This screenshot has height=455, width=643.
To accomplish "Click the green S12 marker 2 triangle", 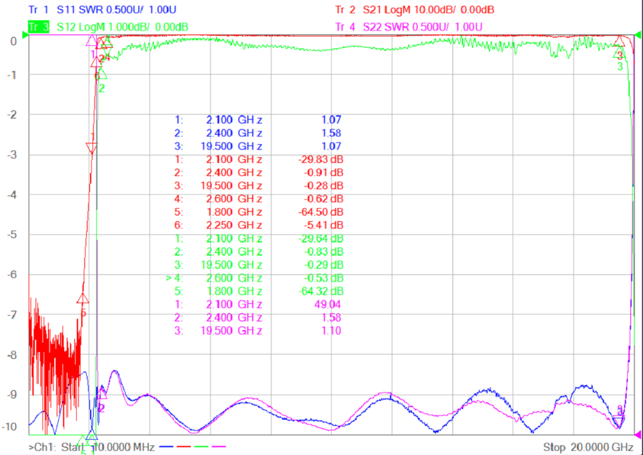I will coord(101,74).
